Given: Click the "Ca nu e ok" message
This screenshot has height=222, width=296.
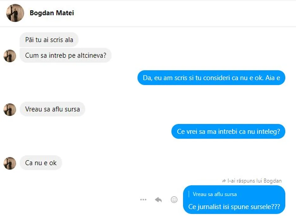Looking at the screenshot, I should click(41, 163).
